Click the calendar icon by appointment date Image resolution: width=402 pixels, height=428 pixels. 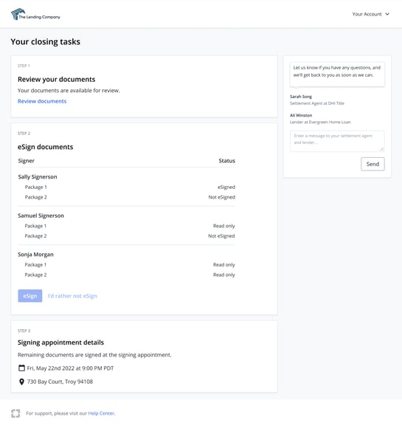click(x=21, y=368)
